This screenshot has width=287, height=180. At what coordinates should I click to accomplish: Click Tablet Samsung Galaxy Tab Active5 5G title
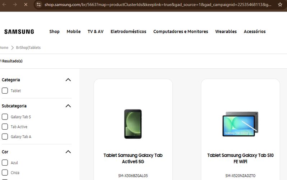pos(133,158)
